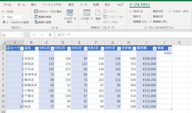Disable フィルター ボタン checkbox
The height and width of the screenshot is (113, 192).
click(170, 11)
